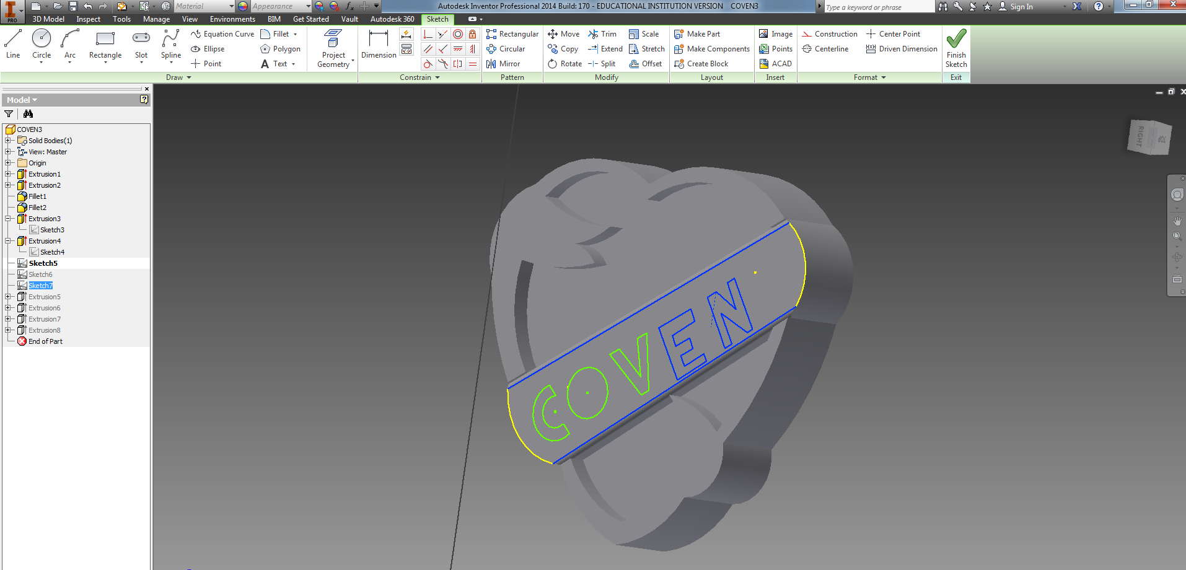
Task: Expand the Solid Bodies(1) node
Action: pos(8,141)
